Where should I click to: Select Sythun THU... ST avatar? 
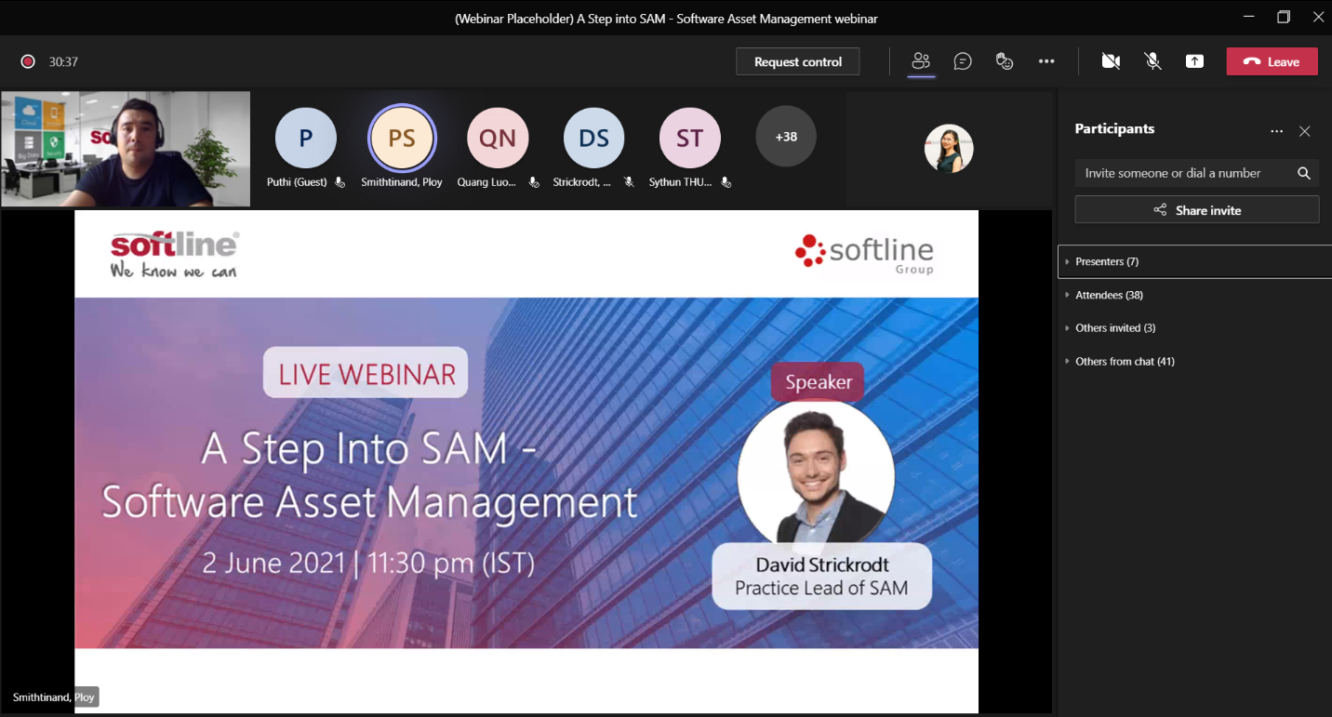pyautogui.click(x=689, y=138)
